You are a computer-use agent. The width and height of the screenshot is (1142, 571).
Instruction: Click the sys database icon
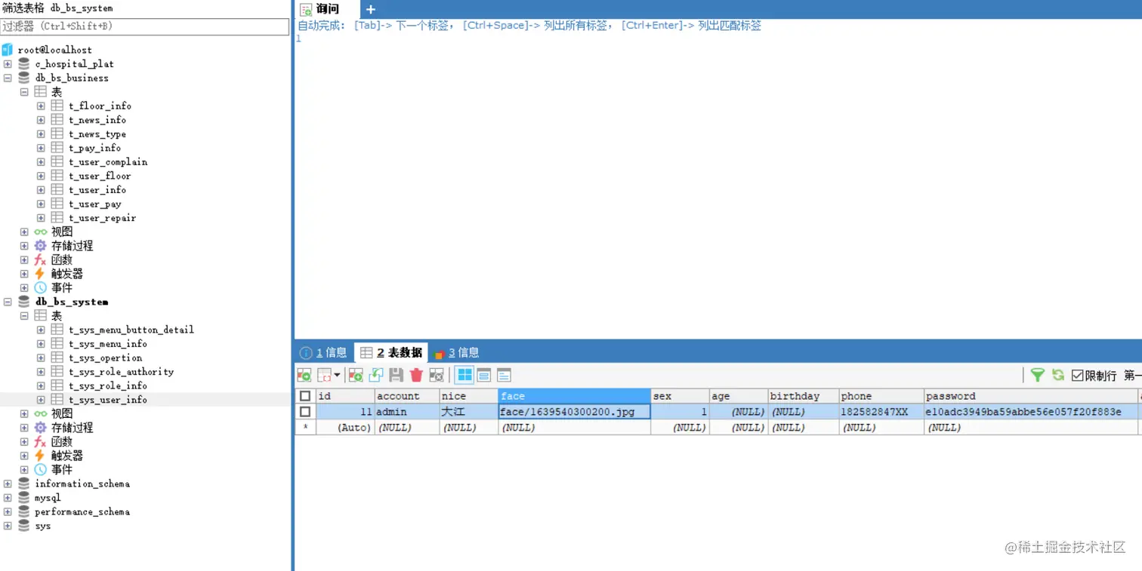tap(24, 526)
